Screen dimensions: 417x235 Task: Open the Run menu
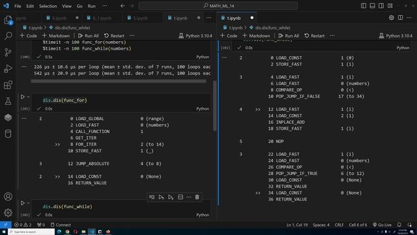click(x=91, y=6)
